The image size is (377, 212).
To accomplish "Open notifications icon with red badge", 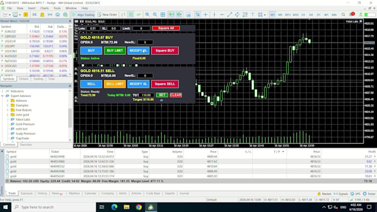I will [x=351, y=14].
